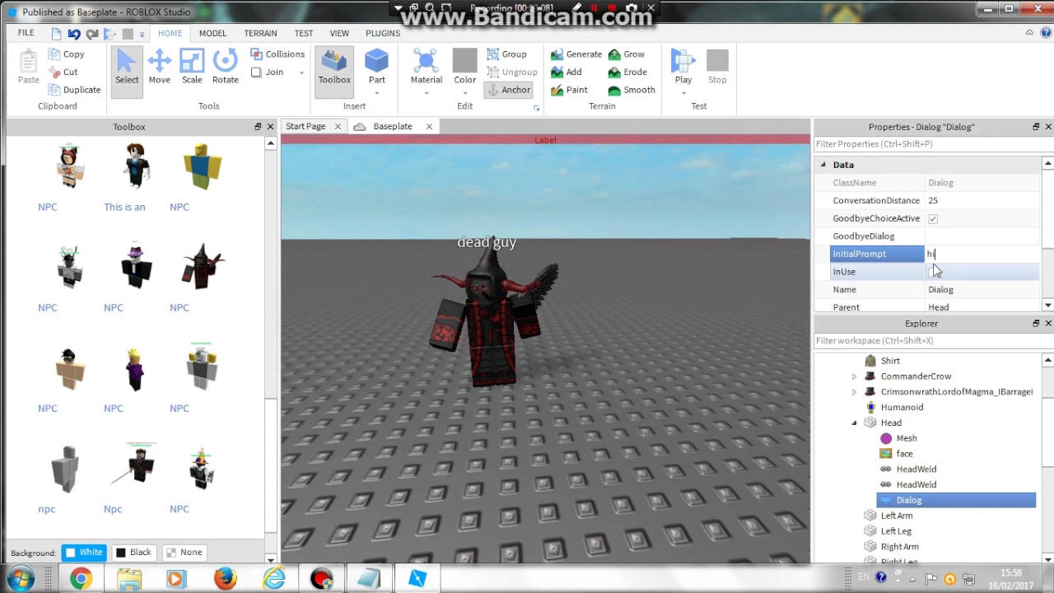Click the Undo arrow in quick toolbar
This screenshot has height=593, width=1054.
(74, 34)
